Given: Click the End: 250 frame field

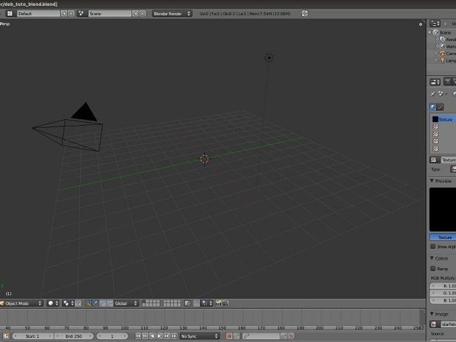Looking at the screenshot, I should point(74,336).
